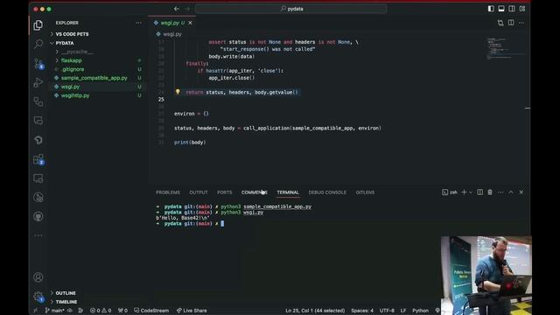Switch to the GITLENS panel tab
Screen dimensions: 560x315
(365, 192)
